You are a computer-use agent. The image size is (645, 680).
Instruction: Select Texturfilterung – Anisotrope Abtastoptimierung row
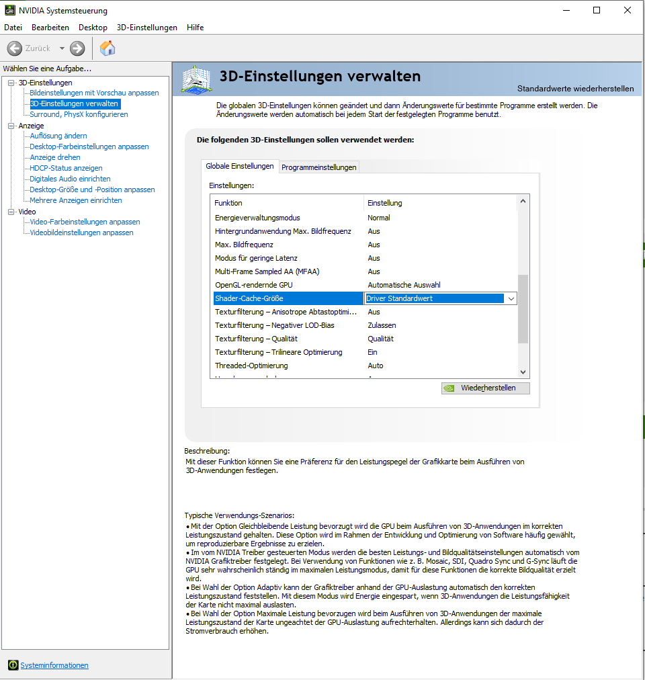pos(365,312)
